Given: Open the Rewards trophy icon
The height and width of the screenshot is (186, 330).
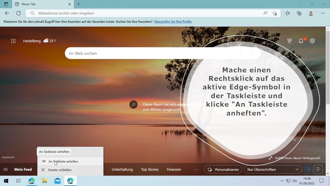Looking at the screenshot, I should coord(290,41).
